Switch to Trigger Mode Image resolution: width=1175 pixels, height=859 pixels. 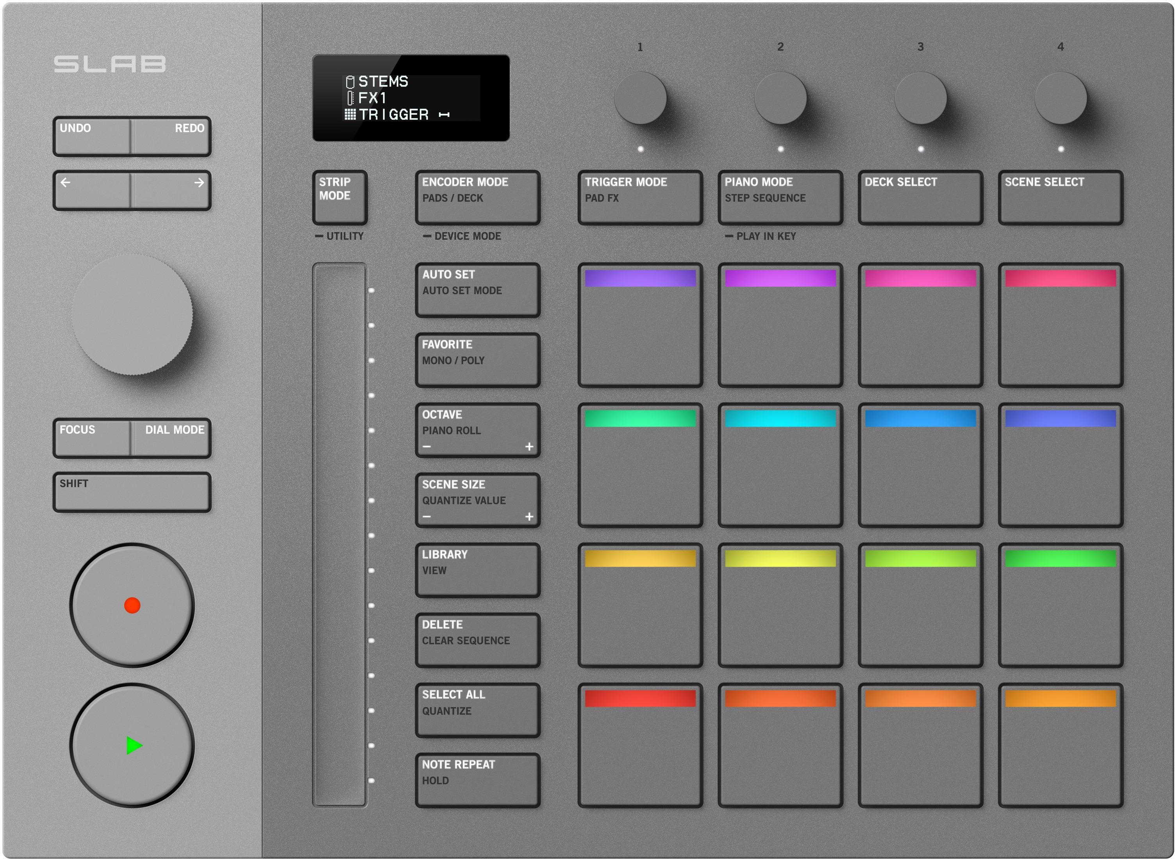(x=640, y=197)
